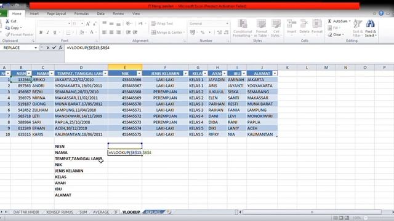Open the IBU column filter dropdown

(x=244, y=74)
